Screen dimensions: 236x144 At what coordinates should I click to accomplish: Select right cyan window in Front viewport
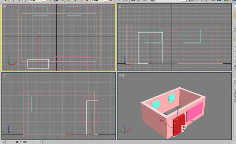click(192, 36)
